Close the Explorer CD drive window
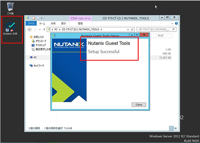The width and height of the screenshot is (200, 143). (x=174, y=17)
